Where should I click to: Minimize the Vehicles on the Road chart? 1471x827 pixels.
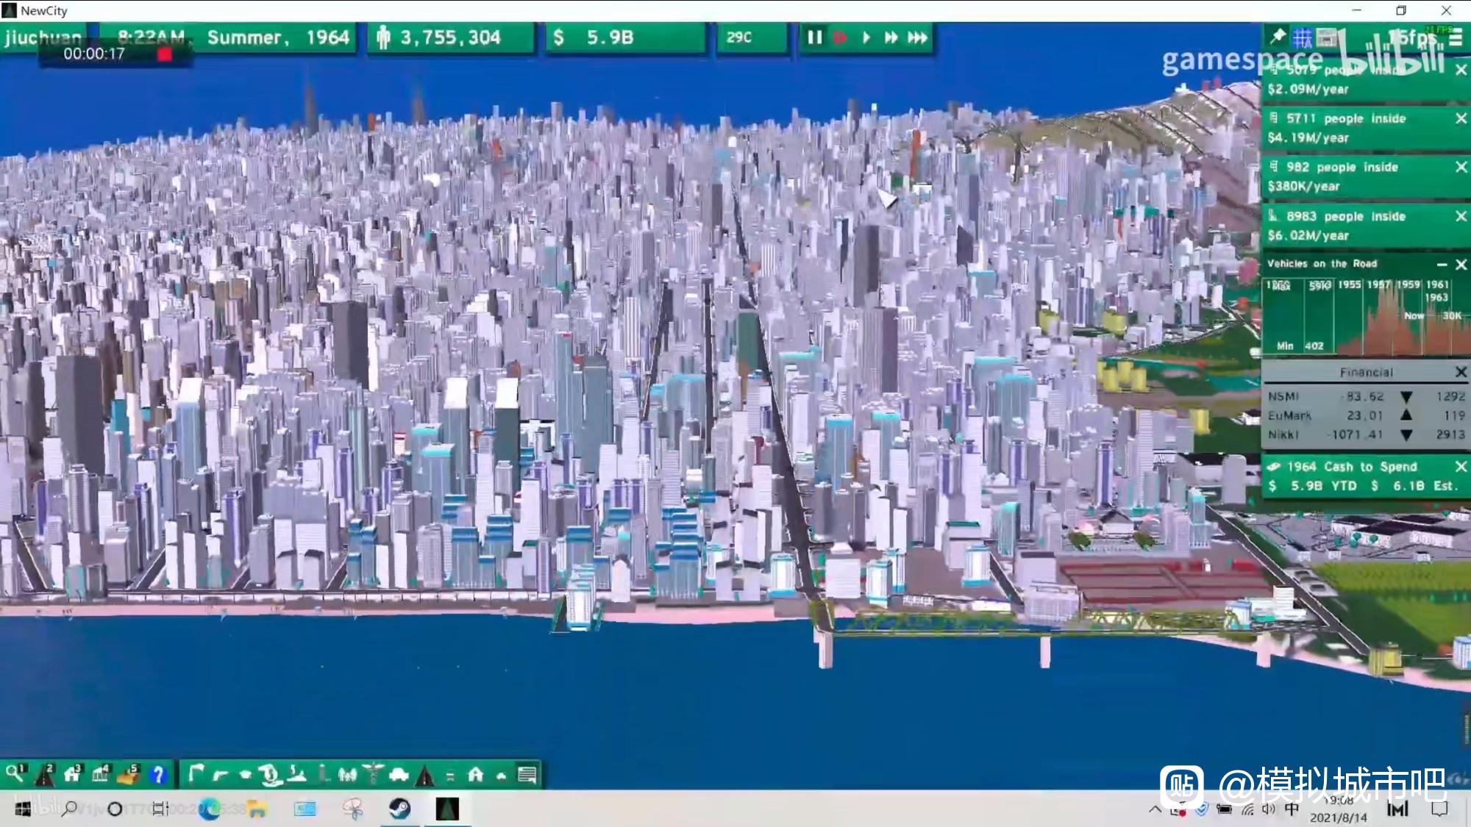pyautogui.click(x=1442, y=265)
